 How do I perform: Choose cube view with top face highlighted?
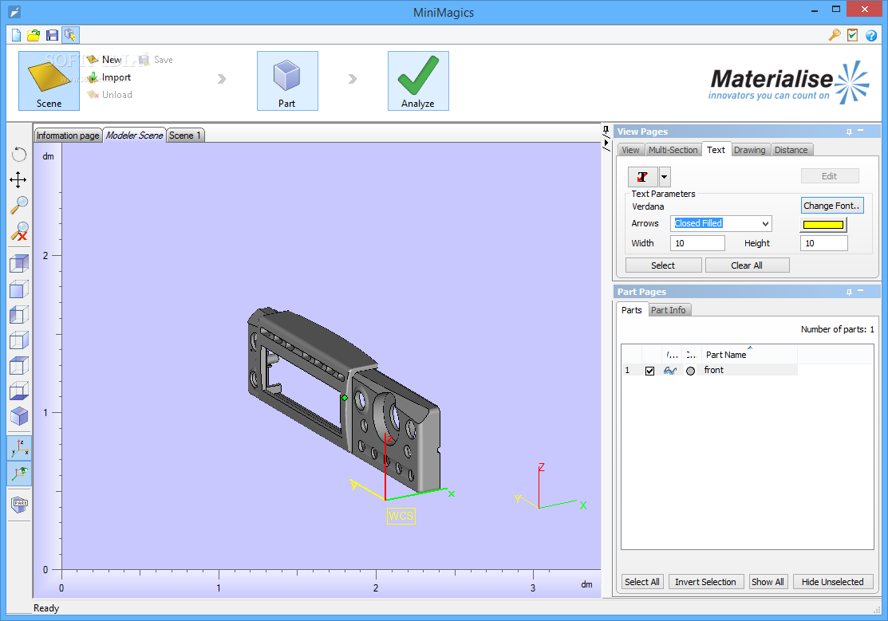point(18,366)
